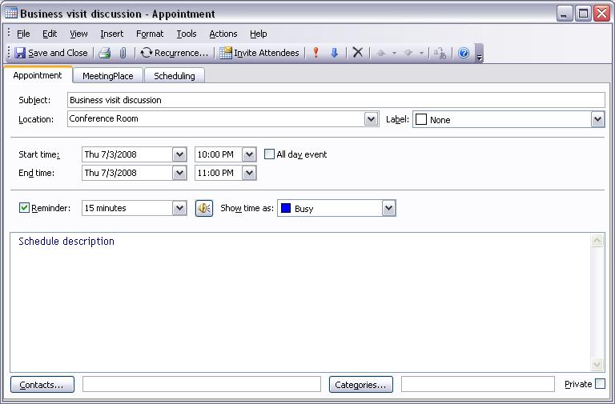The width and height of the screenshot is (615, 404).
Task: Click in the Location field Conference Room
Action: pos(215,118)
